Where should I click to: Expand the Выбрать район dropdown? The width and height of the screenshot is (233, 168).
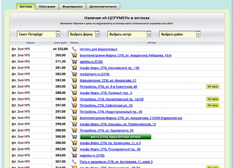(180, 34)
